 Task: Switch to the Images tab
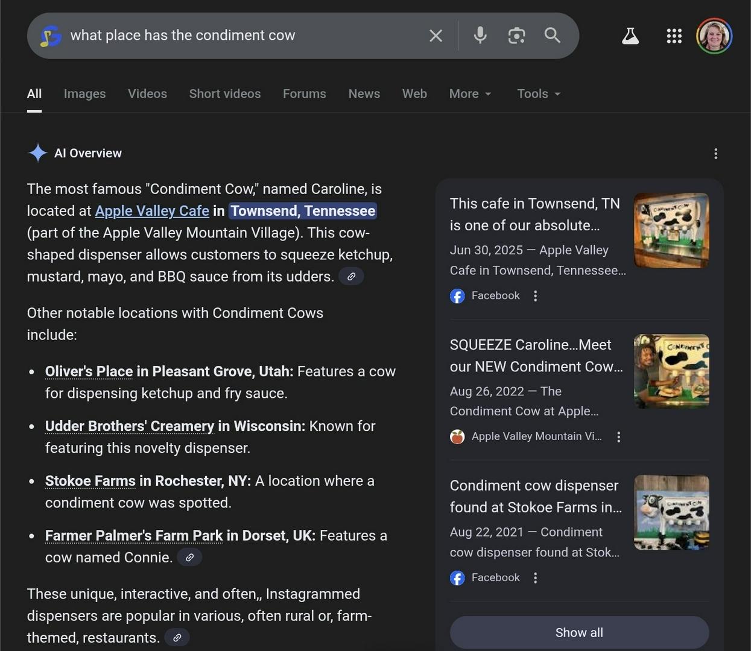tap(84, 94)
